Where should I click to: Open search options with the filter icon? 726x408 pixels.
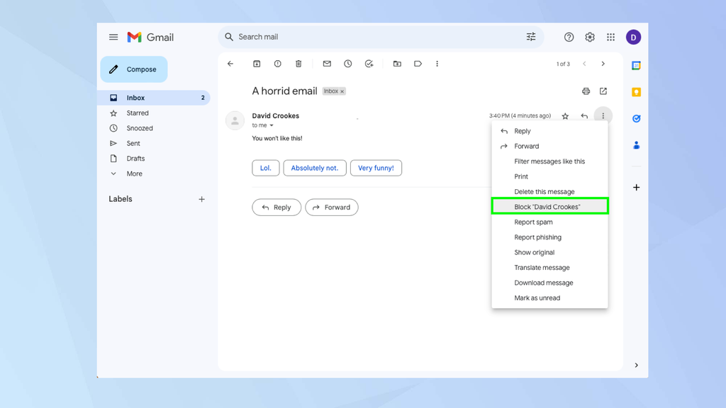531,36
